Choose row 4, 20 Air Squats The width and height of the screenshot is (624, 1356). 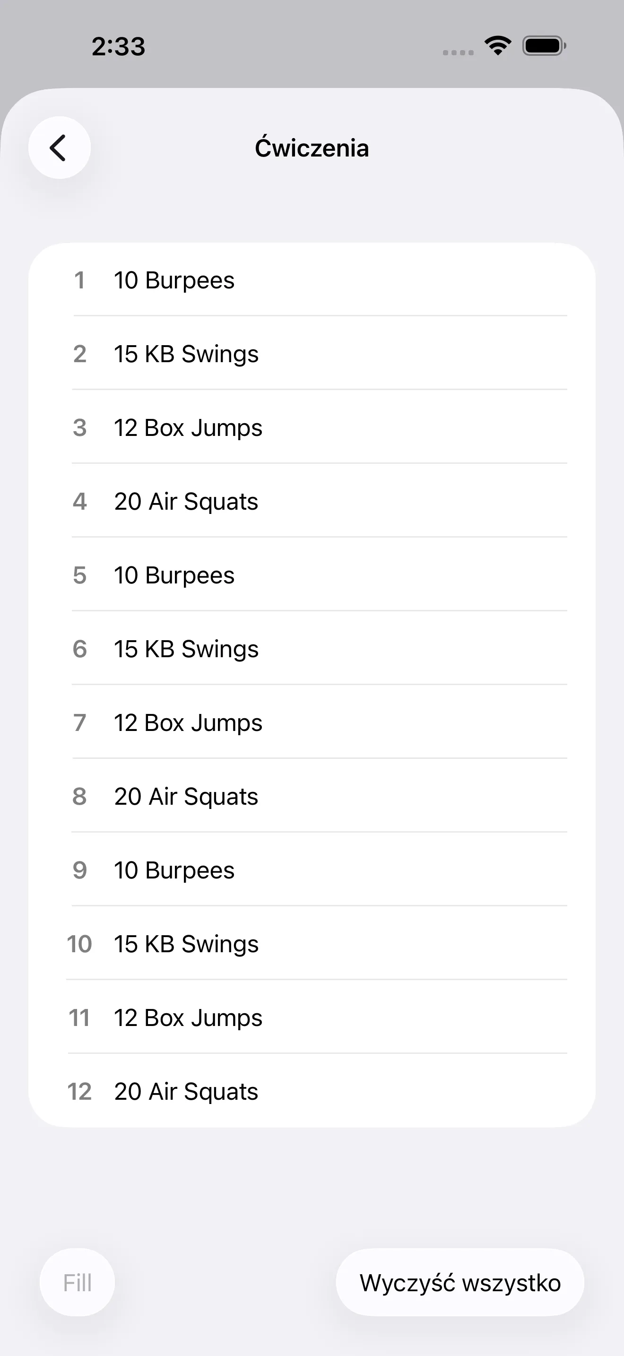coord(312,501)
